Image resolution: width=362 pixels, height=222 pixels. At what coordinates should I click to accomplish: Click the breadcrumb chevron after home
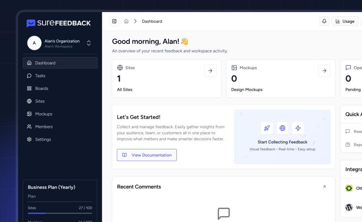pyautogui.click(x=135, y=21)
